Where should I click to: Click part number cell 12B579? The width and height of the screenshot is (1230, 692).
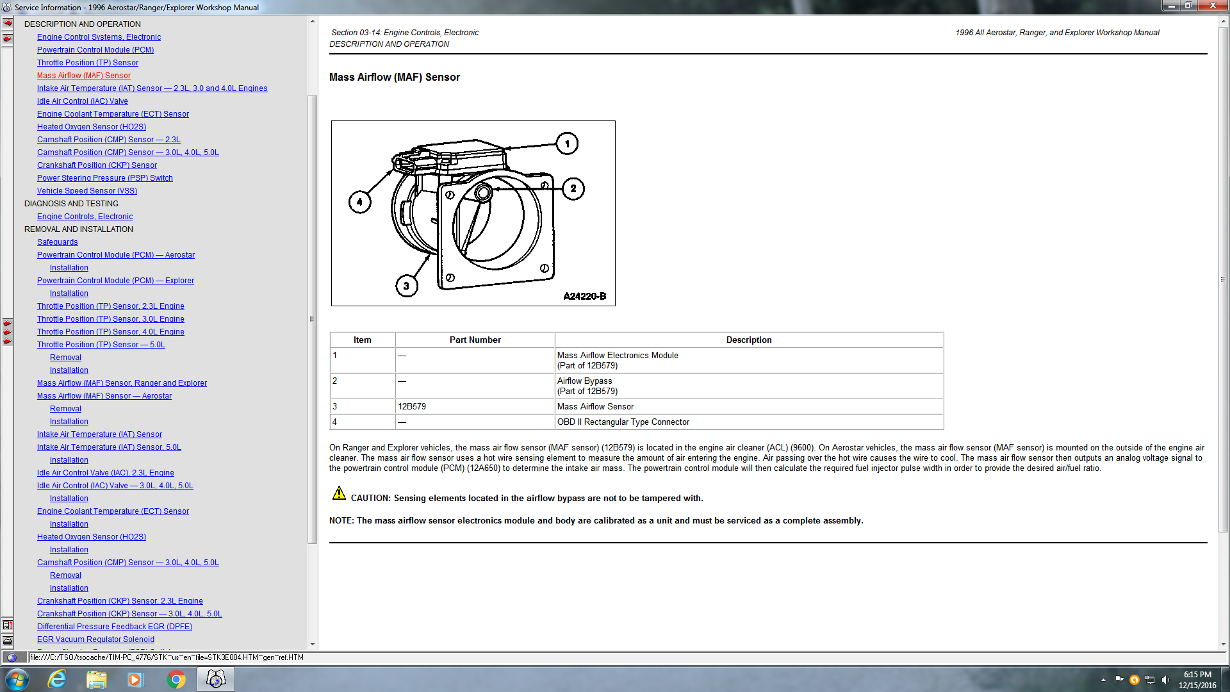coord(475,407)
